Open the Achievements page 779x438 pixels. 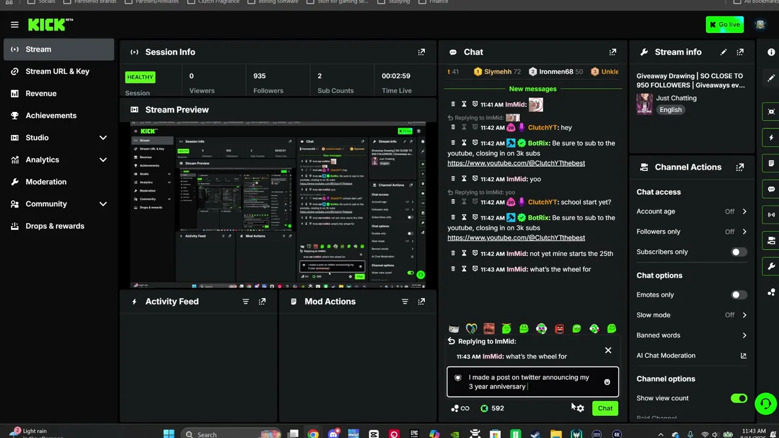[58, 116]
